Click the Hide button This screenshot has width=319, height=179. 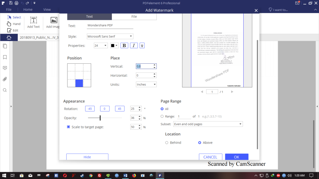[87, 157]
